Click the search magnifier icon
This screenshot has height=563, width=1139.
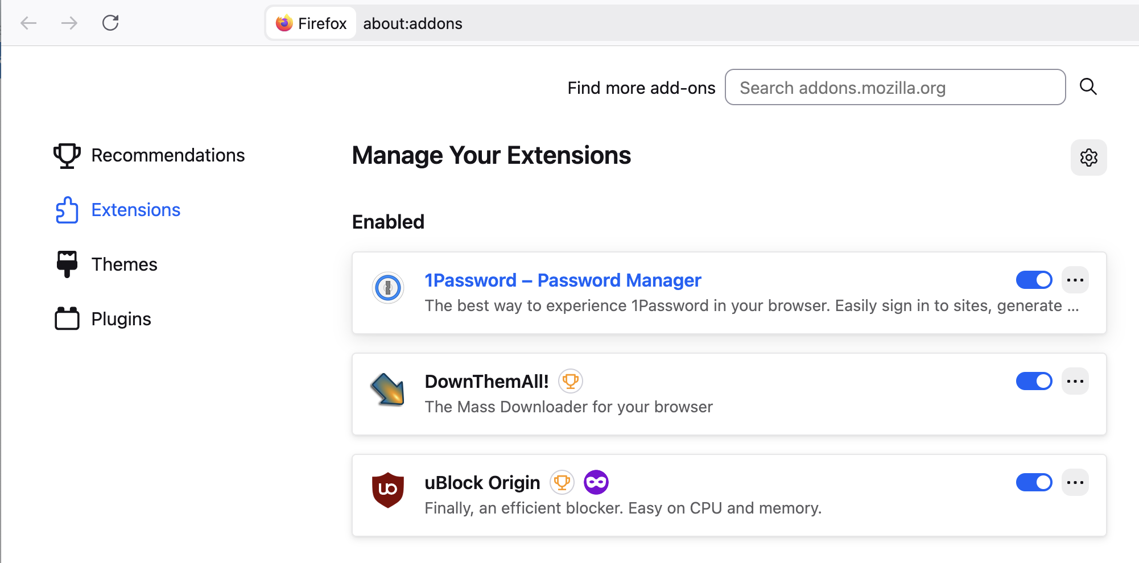coord(1088,87)
